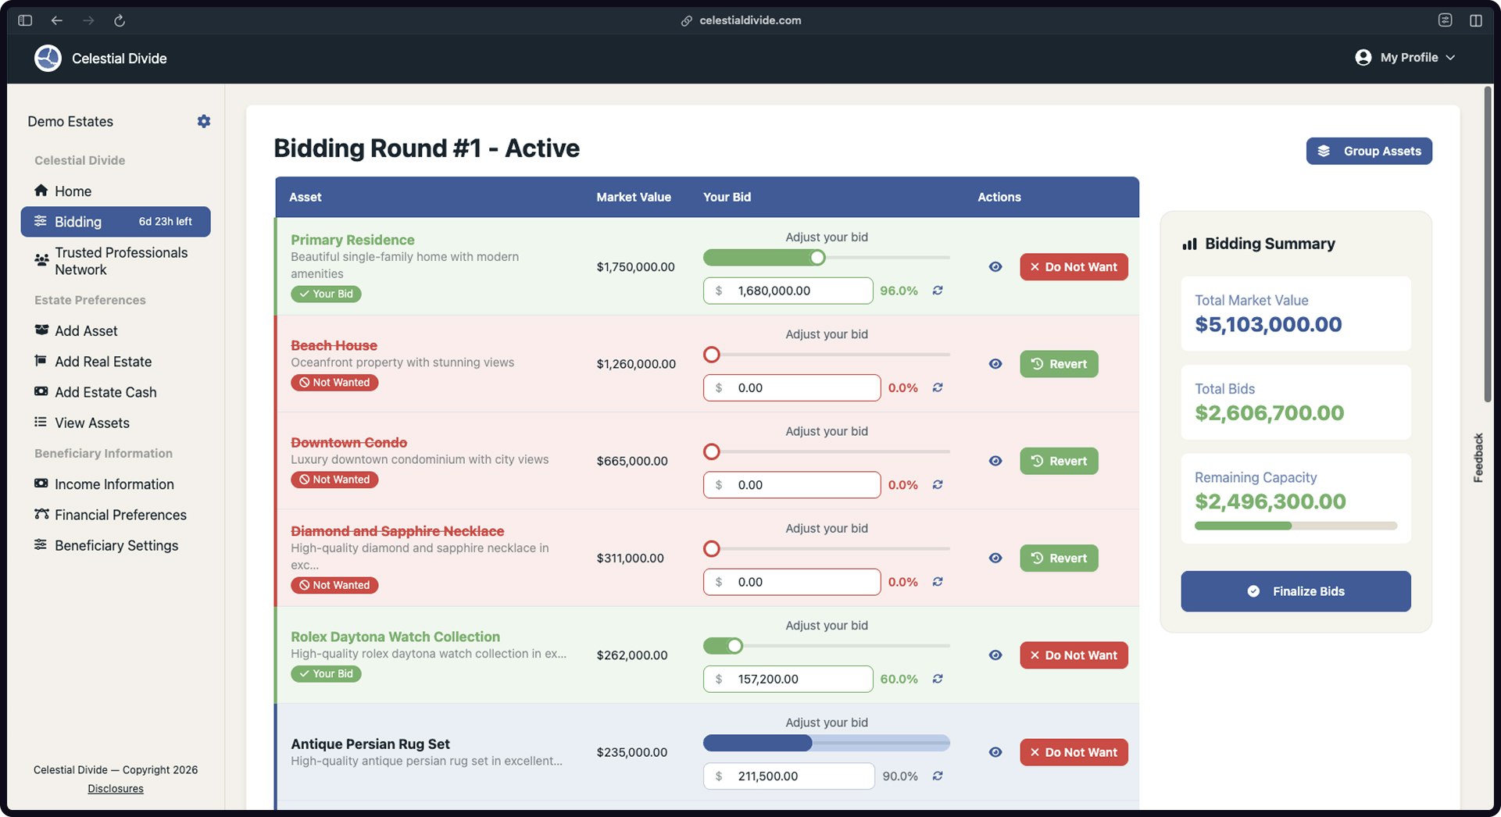Viewport: 1501px width, 817px height.
Task: View Diamond and Sapphire Necklace eye icon
Action: [x=995, y=558]
